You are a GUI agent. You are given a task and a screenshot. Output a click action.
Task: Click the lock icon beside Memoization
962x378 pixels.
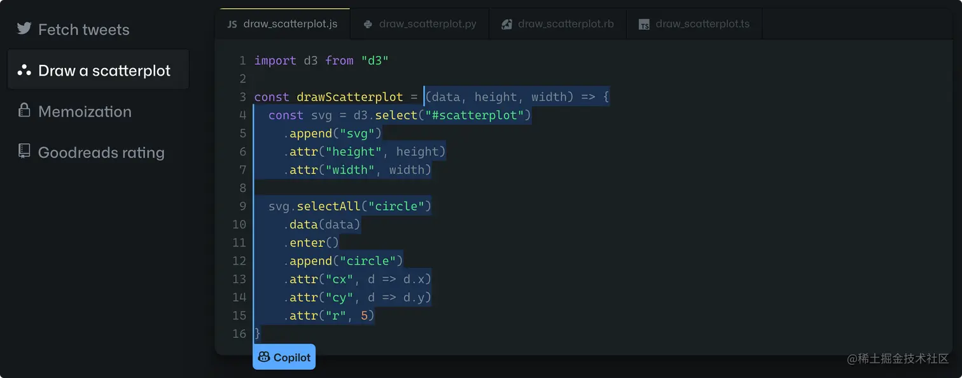[24, 111]
